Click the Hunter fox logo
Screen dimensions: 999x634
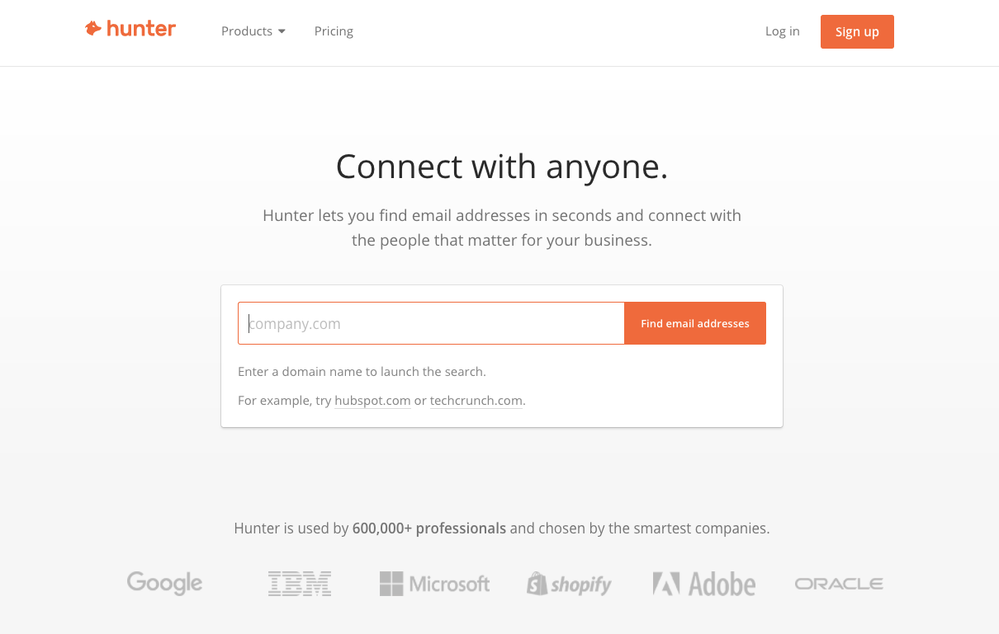pos(92,29)
